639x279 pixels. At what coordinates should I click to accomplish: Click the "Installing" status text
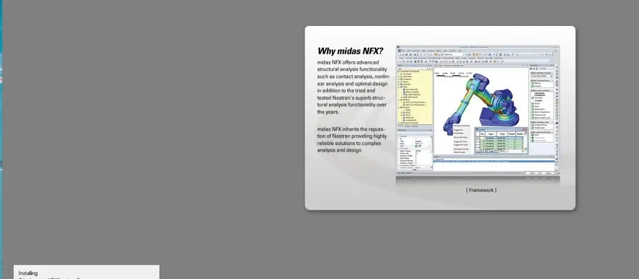(x=28, y=273)
